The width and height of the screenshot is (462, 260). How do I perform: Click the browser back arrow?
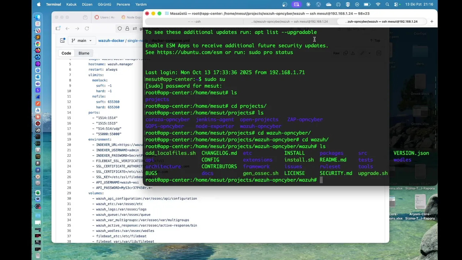(x=67, y=29)
